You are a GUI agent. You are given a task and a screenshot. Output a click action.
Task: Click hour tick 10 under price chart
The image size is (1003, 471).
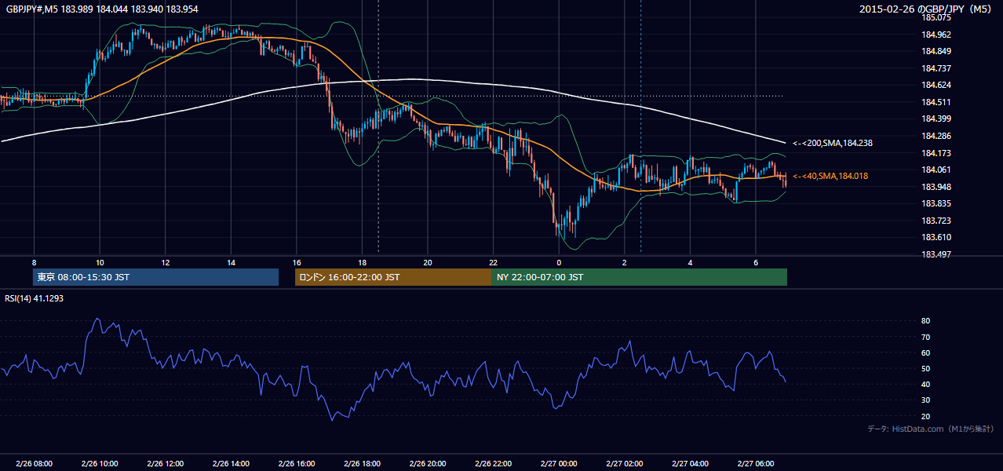coord(100,262)
